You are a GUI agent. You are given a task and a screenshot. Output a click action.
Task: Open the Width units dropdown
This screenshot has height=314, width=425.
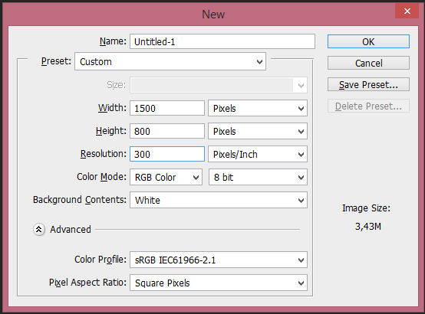point(258,108)
